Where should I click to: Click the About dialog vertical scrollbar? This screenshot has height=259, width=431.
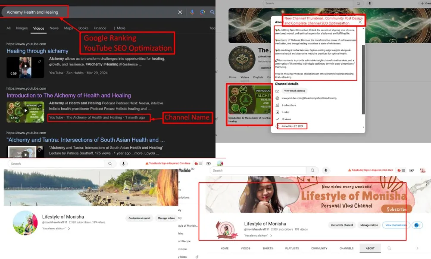pos(363,79)
